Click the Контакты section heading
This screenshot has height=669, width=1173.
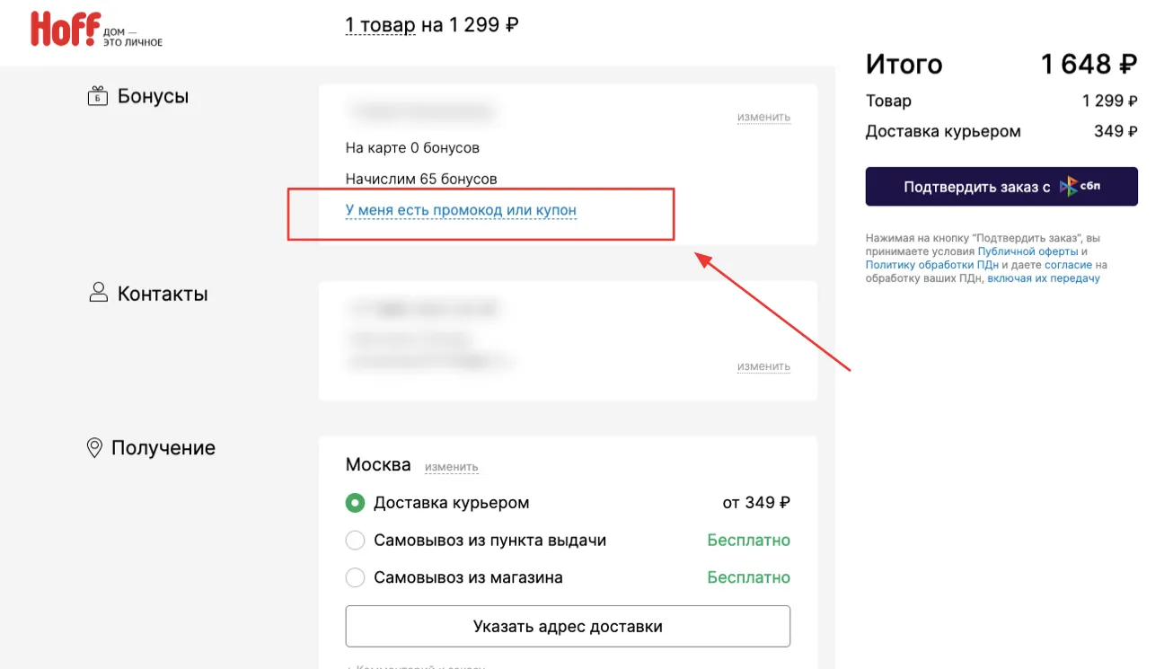[163, 294]
